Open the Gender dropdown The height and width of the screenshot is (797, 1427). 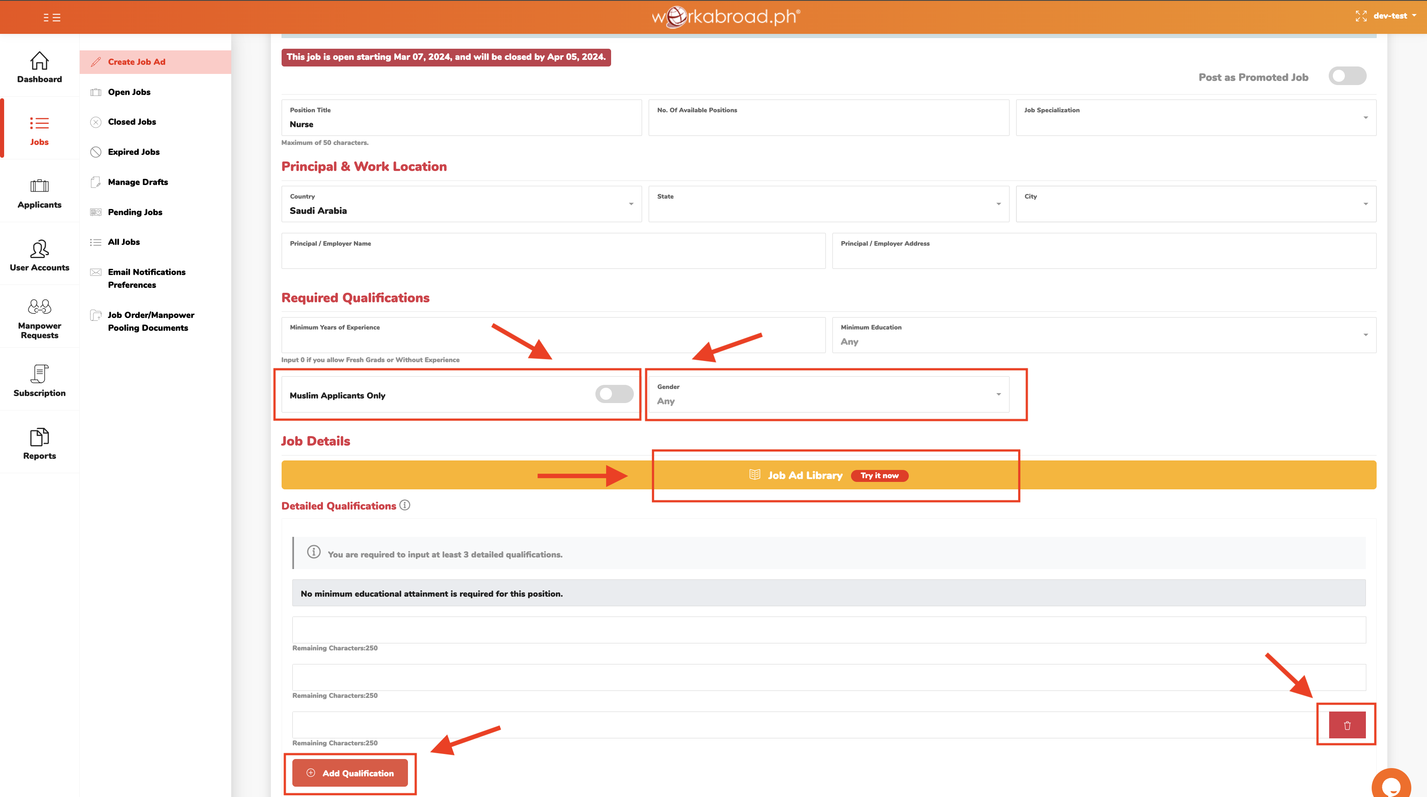click(828, 394)
